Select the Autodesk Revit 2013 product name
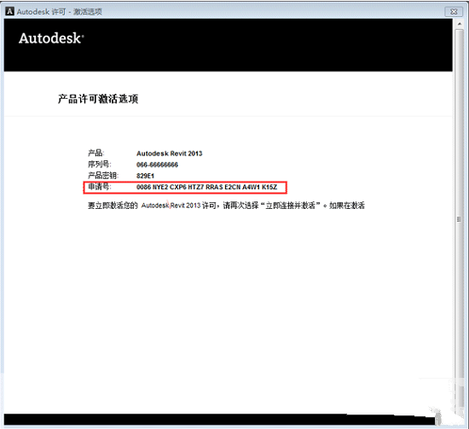The image size is (469, 429). 170,154
